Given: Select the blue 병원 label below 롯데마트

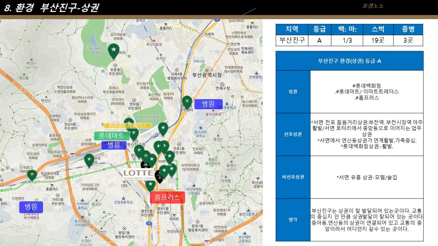Looking at the screenshot, I should click(114, 145).
